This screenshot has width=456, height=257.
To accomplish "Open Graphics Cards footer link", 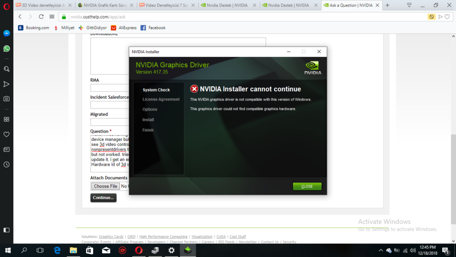I will pyautogui.click(x=111, y=237).
